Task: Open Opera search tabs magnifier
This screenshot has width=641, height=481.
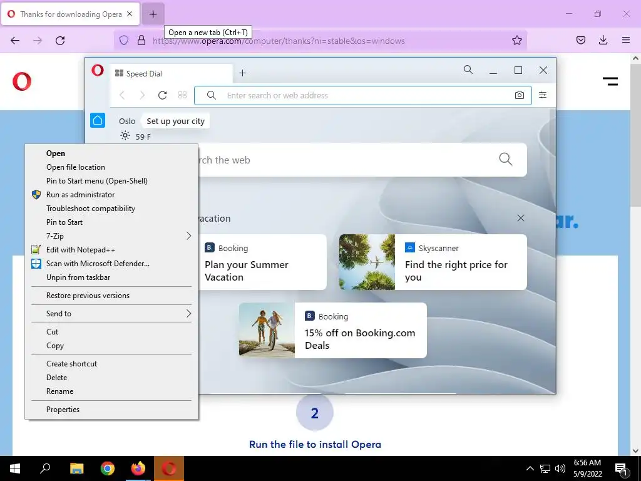Action: tap(468, 70)
